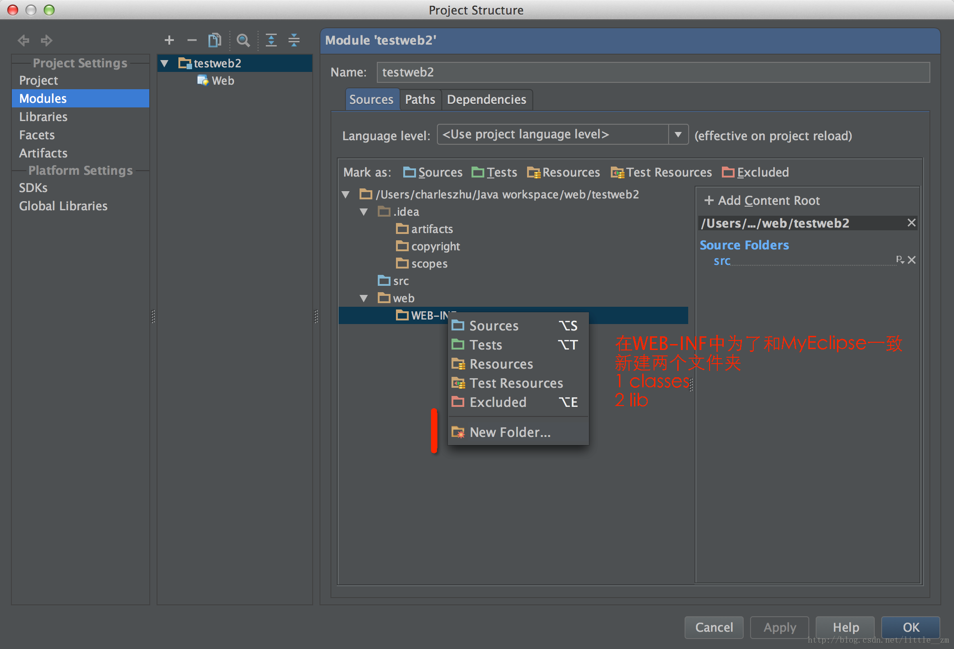
Task: Select Modules in sidebar
Action: tap(81, 99)
